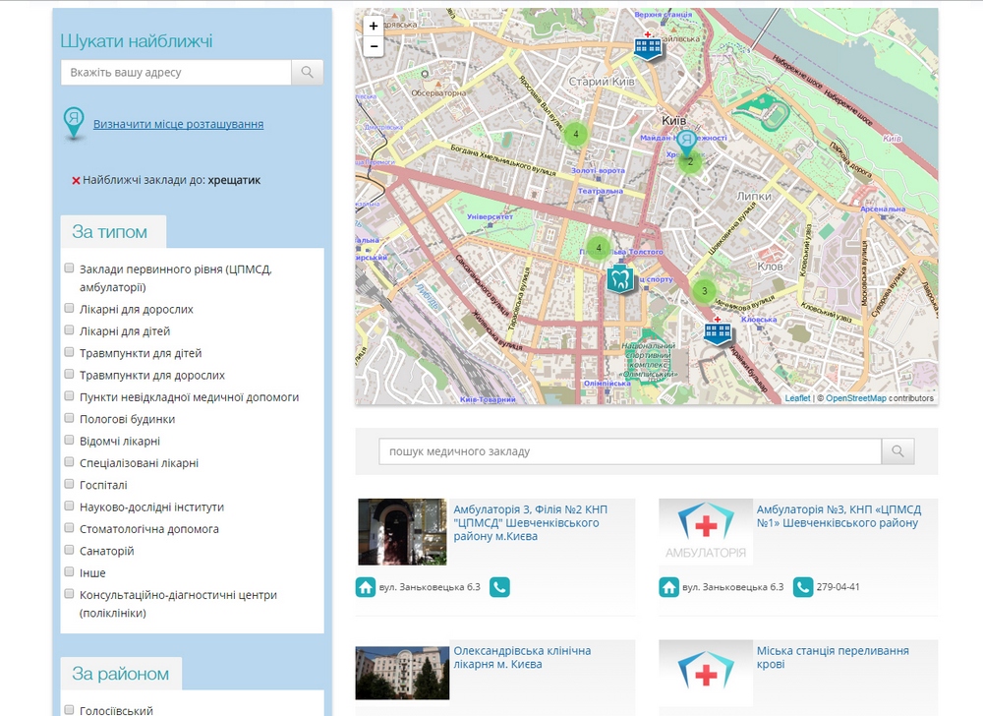
Task: Check the Пологові будинки filter
Action: [x=68, y=418]
